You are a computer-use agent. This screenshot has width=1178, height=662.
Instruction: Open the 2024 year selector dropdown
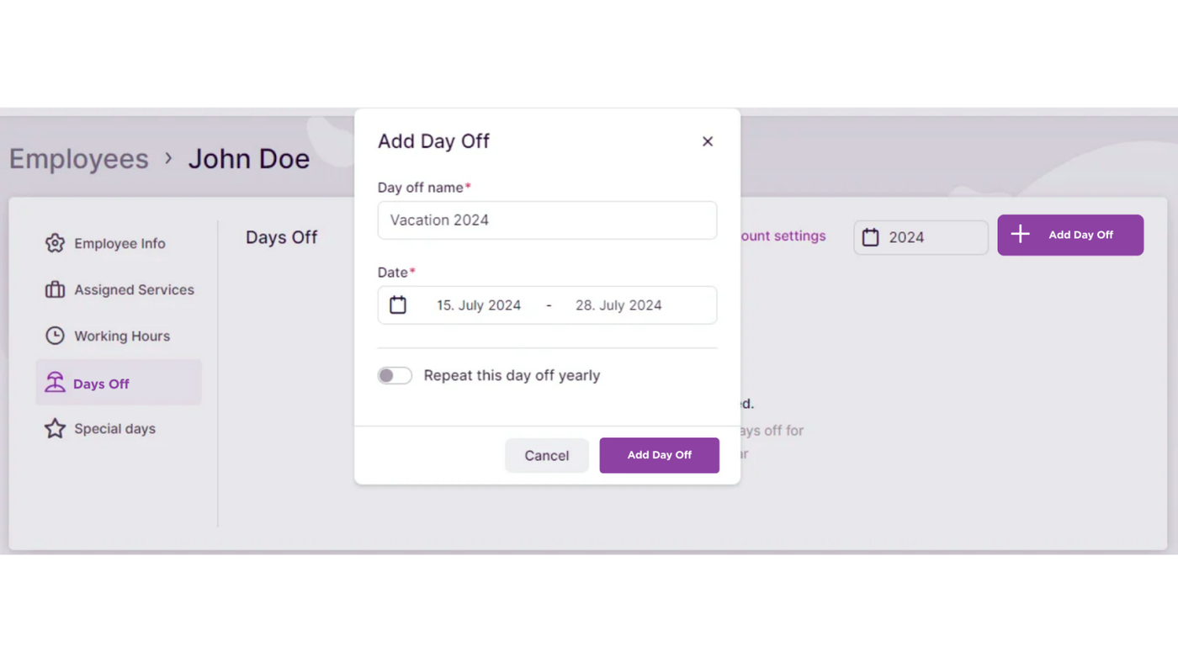pyautogui.click(x=921, y=237)
